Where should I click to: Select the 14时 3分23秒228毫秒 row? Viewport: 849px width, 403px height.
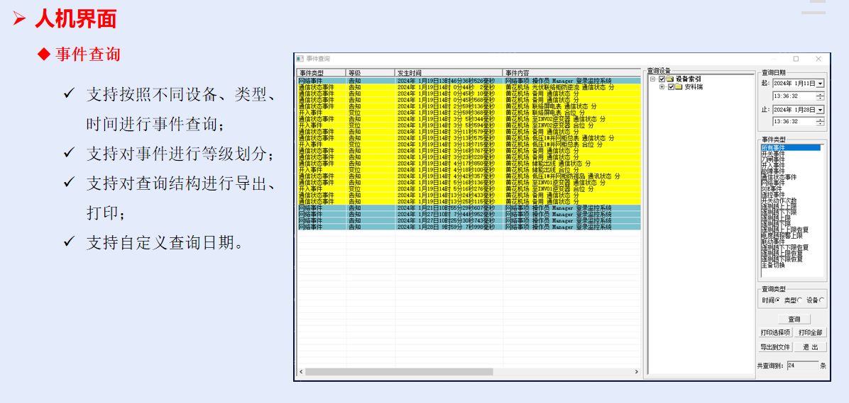click(469, 157)
